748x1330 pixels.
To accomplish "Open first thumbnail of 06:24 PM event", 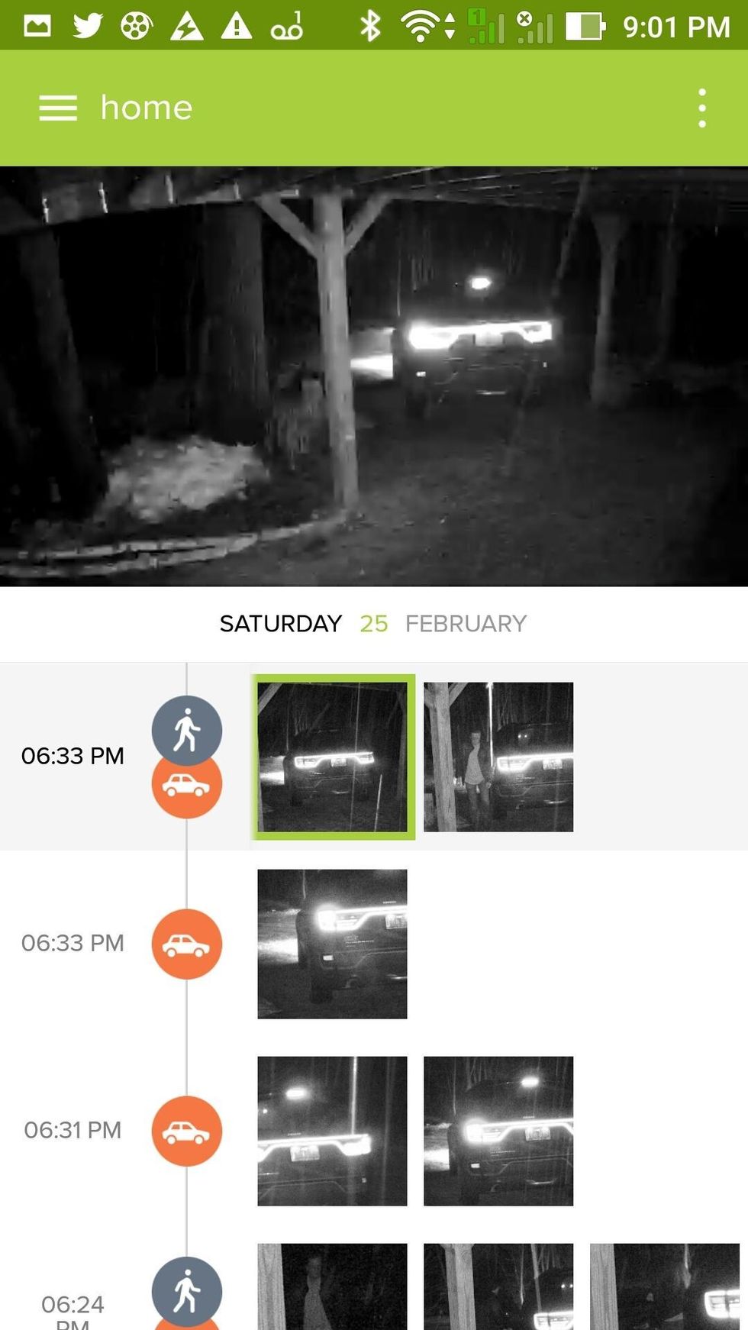I will pyautogui.click(x=332, y=1286).
